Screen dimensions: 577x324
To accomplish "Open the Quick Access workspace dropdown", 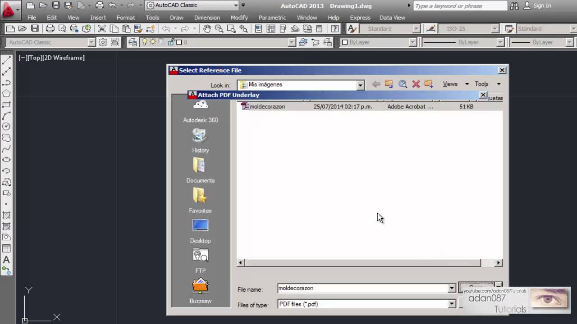I will [236, 6].
